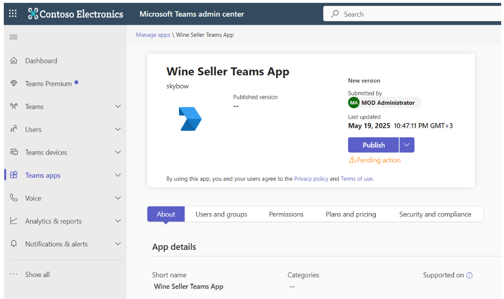504x299 pixels.
Task: Click the Publish button
Action: click(374, 145)
